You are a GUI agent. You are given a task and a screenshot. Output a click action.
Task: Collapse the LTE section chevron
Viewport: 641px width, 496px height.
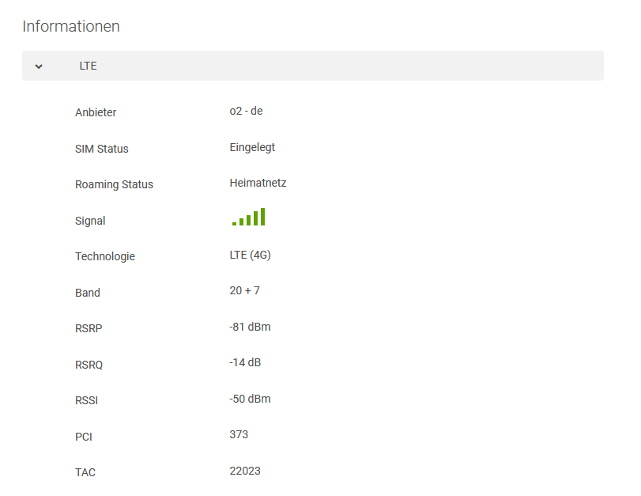(39, 66)
